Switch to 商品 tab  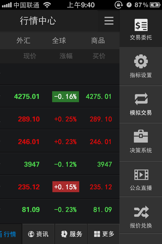(98, 41)
